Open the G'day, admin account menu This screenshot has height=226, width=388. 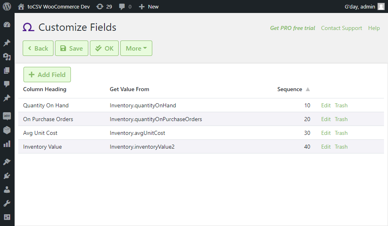coord(365,7)
